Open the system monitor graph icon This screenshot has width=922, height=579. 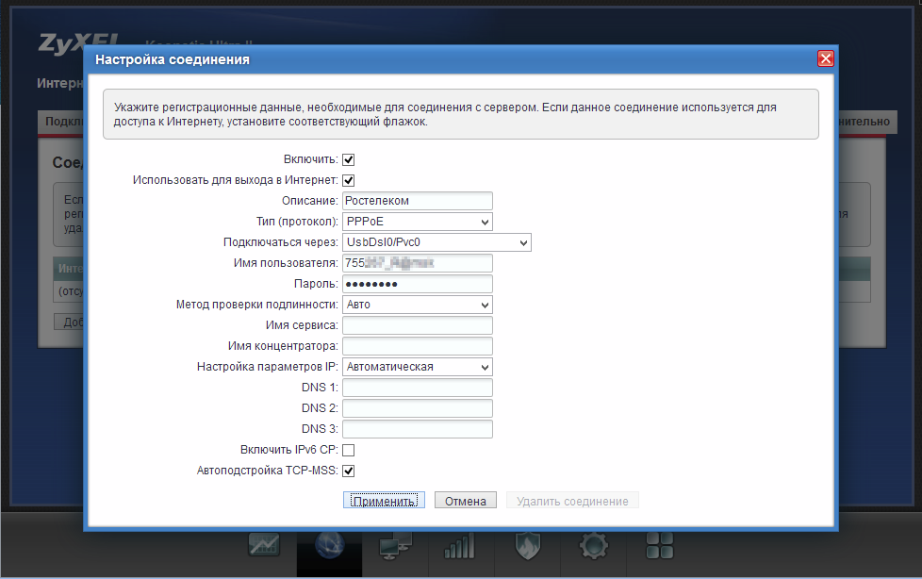[264, 544]
